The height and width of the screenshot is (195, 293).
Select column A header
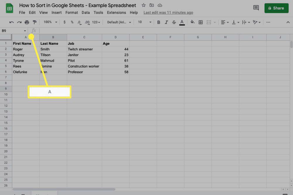(x=26, y=37)
